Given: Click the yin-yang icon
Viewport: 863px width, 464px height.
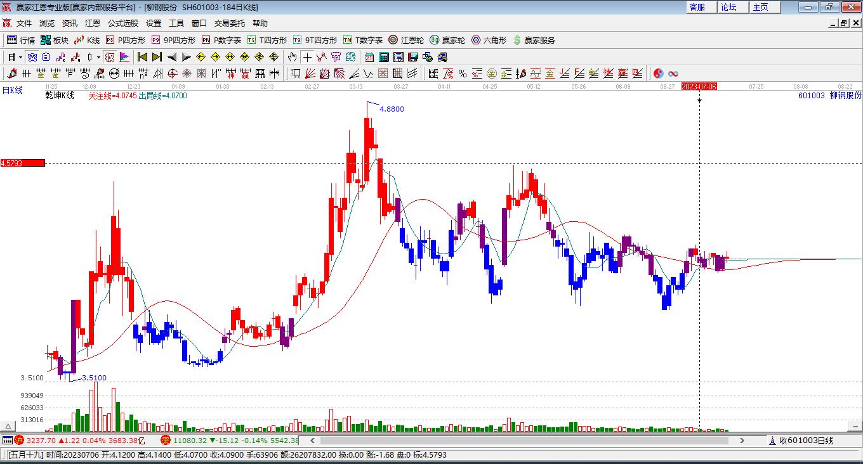Looking at the screenshot, I should (x=659, y=74).
